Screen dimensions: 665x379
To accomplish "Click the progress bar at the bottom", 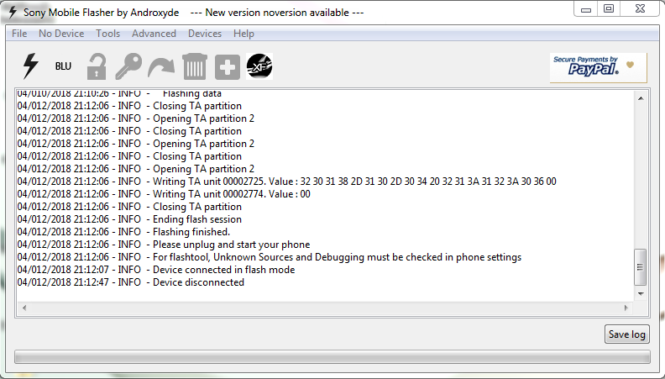I will [332, 357].
